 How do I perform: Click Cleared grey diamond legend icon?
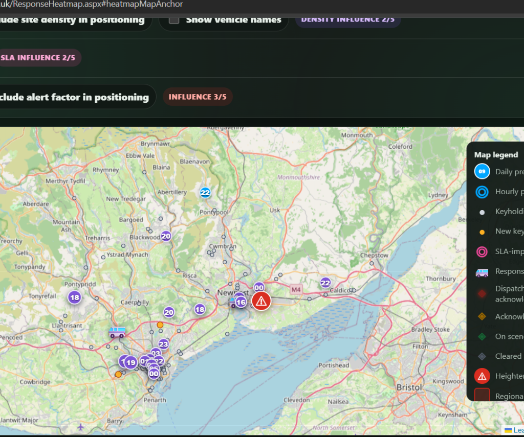coord(482,357)
